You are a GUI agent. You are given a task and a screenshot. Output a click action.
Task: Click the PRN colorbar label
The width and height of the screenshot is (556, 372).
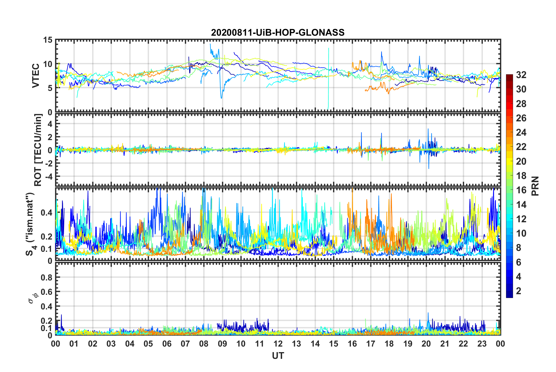point(535,186)
